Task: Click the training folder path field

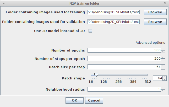Action: 114,12
